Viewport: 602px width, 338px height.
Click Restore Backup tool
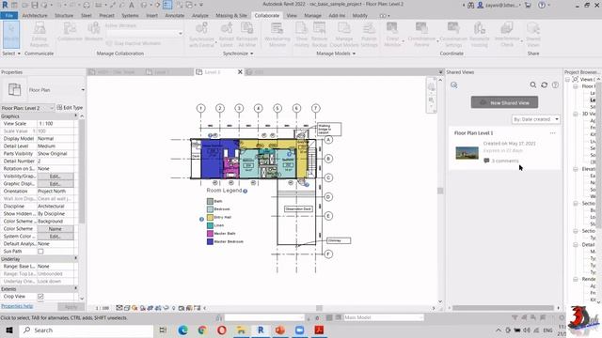319,35
